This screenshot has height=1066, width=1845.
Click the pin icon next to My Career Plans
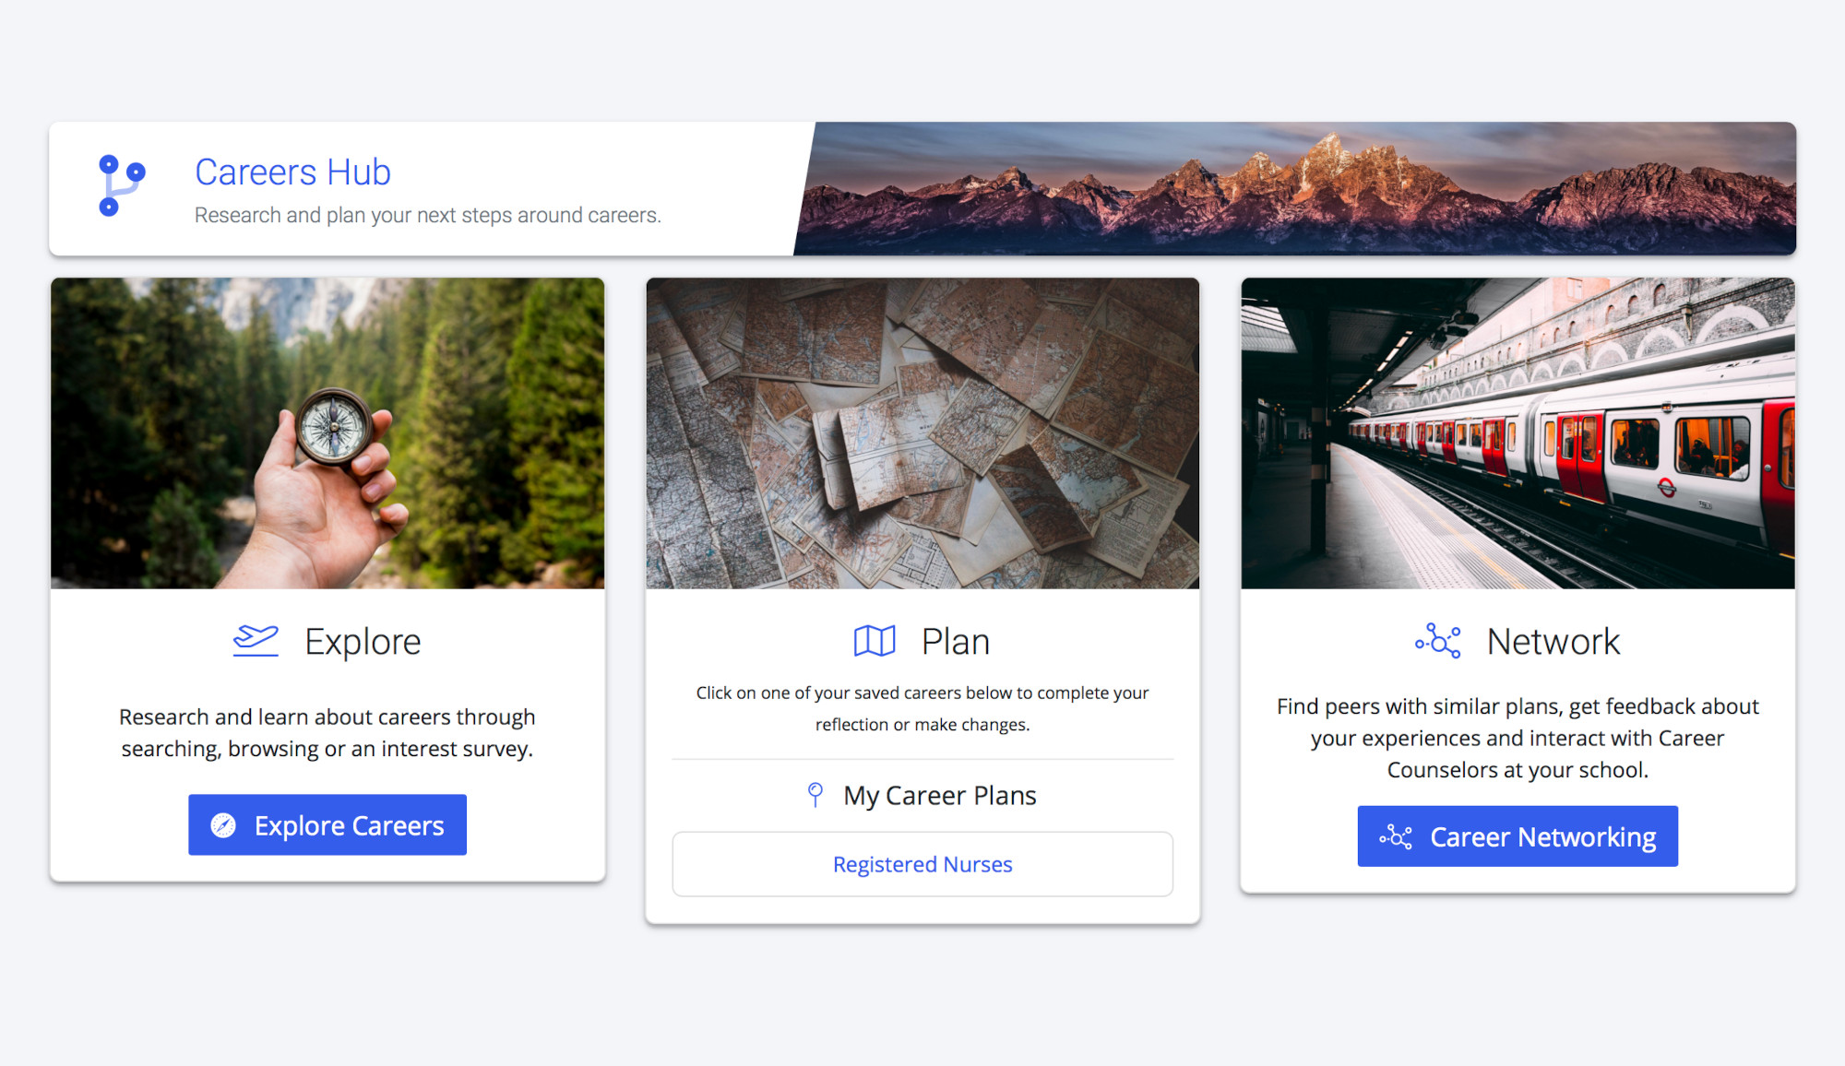pyautogui.click(x=815, y=795)
